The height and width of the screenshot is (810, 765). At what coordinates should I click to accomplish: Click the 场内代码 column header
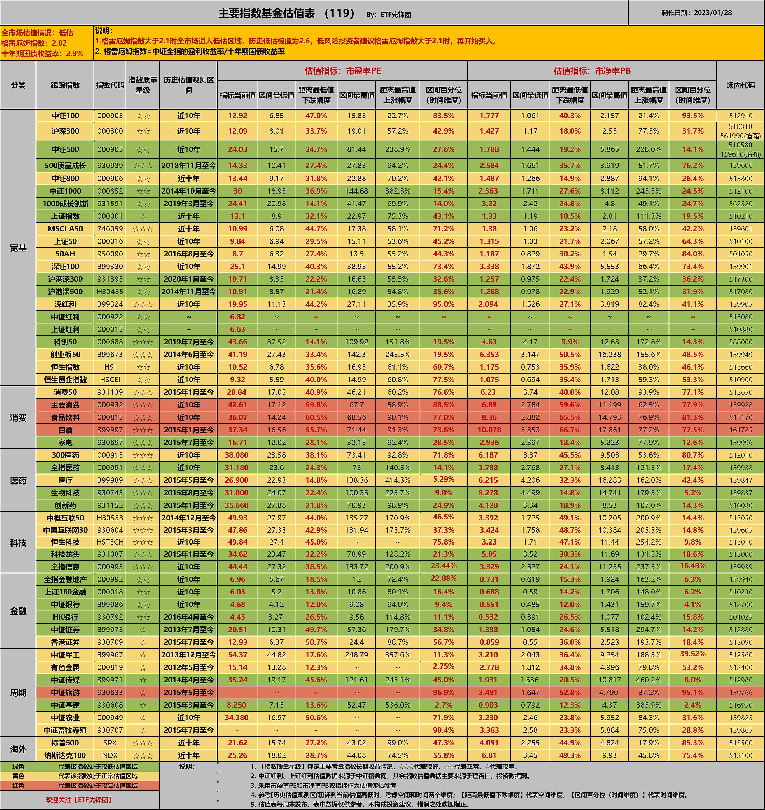(x=740, y=85)
